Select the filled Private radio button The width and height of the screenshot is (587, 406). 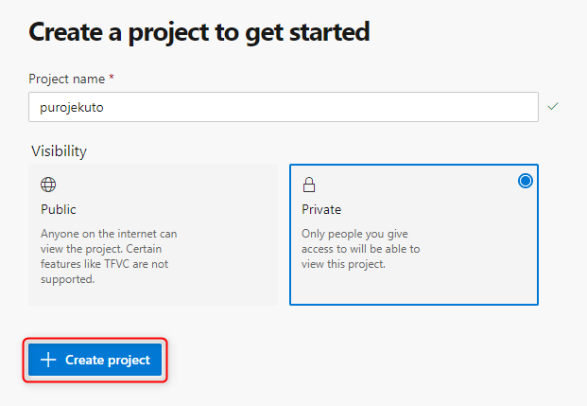pos(526,181)
